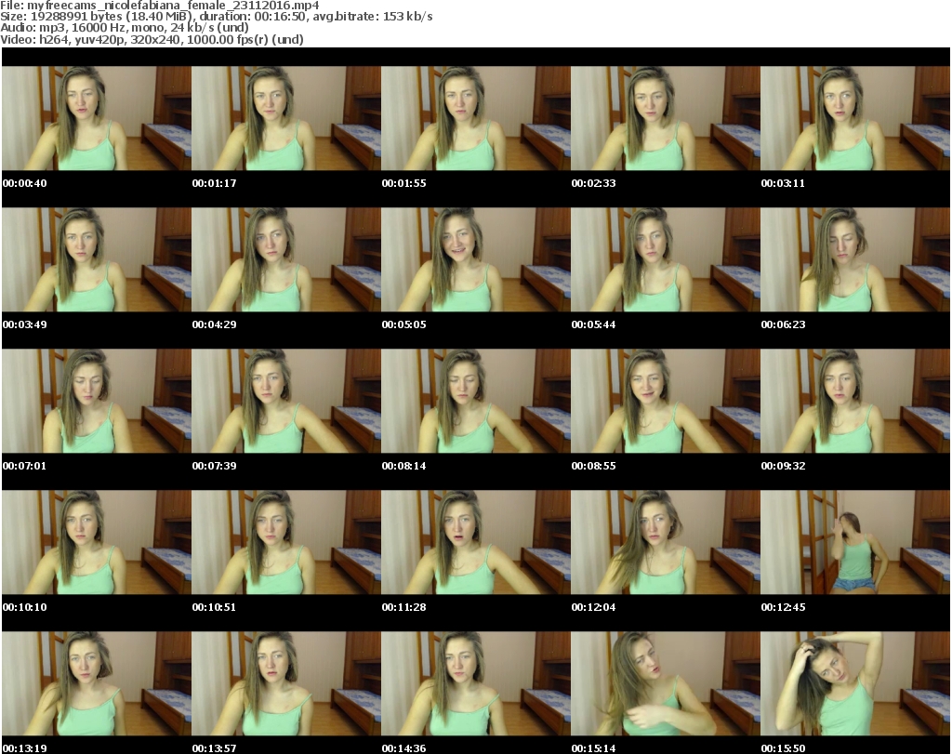Click the Size and duration info line
Viewport: 952px width, 754px height.
[217, 17]
